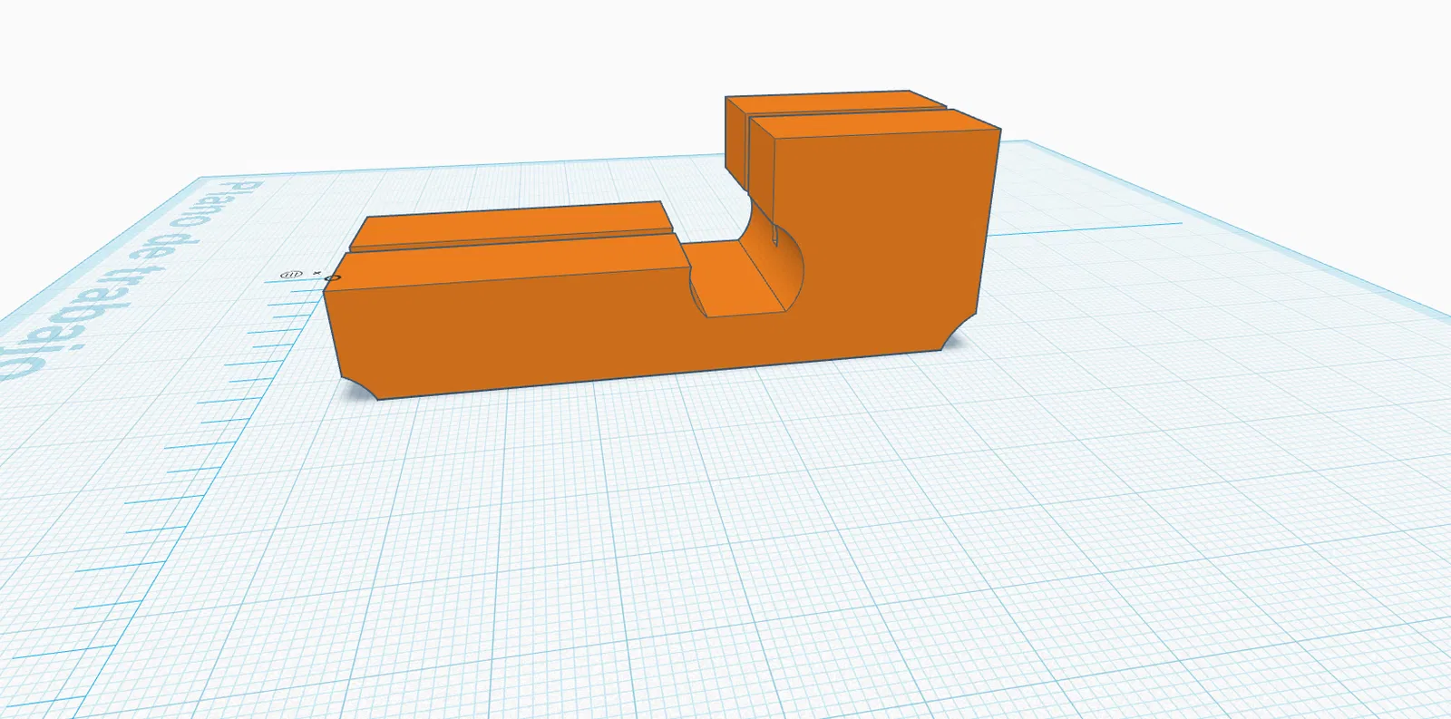Select the ruler origin circle handle
The image size is (1451, 719).
[332, 277]
